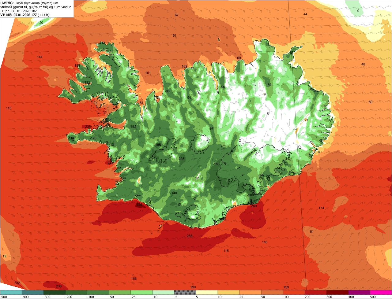Click the flux value 21 in east Iceland
The image size is (392, 299).
click(306, 120)
